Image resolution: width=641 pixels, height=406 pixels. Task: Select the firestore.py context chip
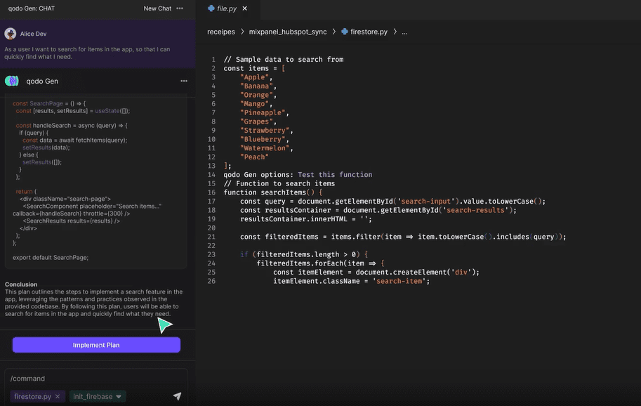pos(33,396)
